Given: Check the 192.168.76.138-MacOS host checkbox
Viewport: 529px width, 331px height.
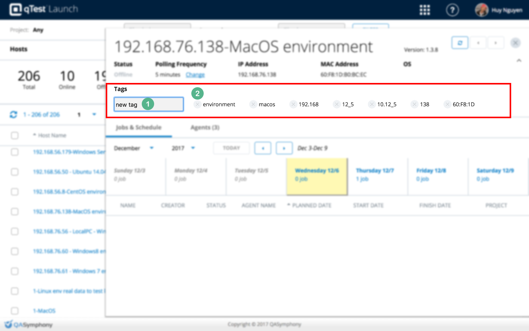Looking at the screenshot, I should 15,212.
